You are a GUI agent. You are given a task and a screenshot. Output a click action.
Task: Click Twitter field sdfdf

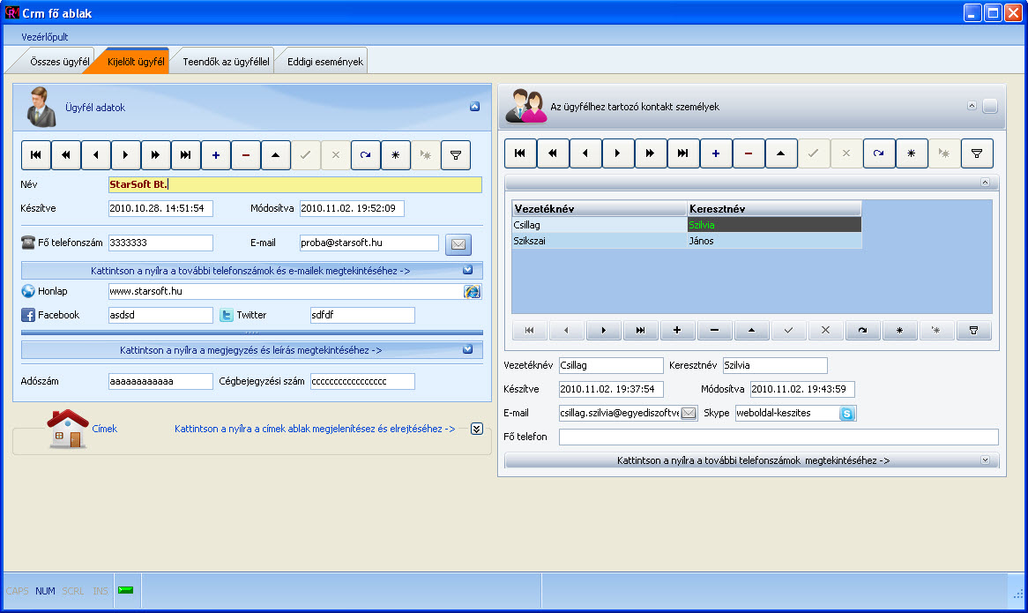click(x=362, y=315)
